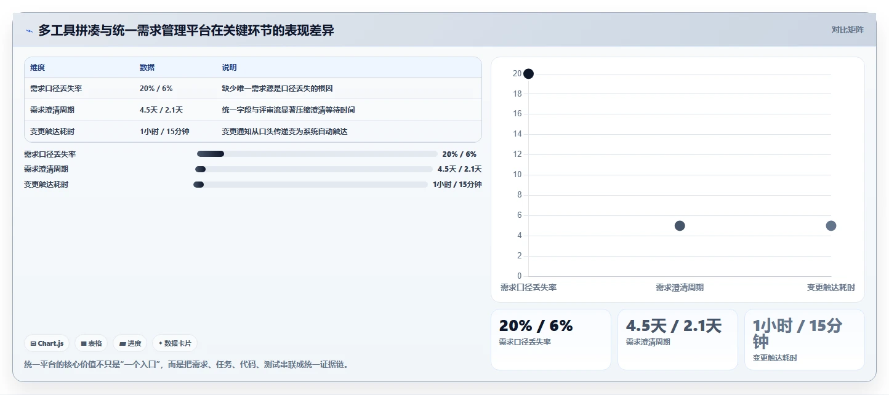Select the 需求澄清周期 chart data point
The image size is (889, 395).
pyautogui.click(x=680, y=226)
